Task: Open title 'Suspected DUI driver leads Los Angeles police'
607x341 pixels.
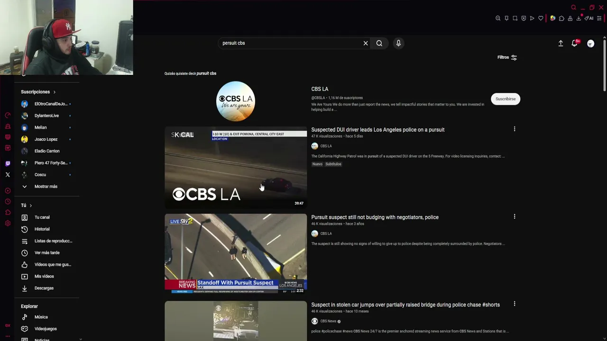Action: pos(378,130)
